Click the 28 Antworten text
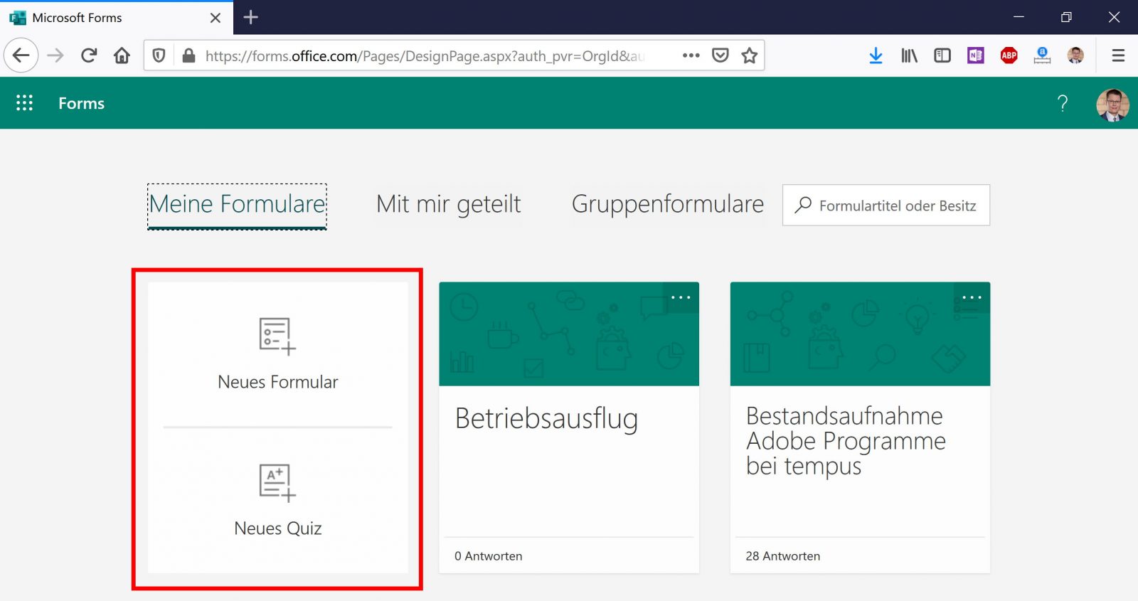Image resolution: width=1138 pixels, height=601 pixels. [x=783, y=556]
